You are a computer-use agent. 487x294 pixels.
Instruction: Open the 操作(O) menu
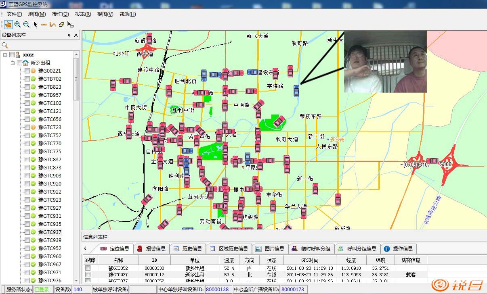[x=60, y=14]
